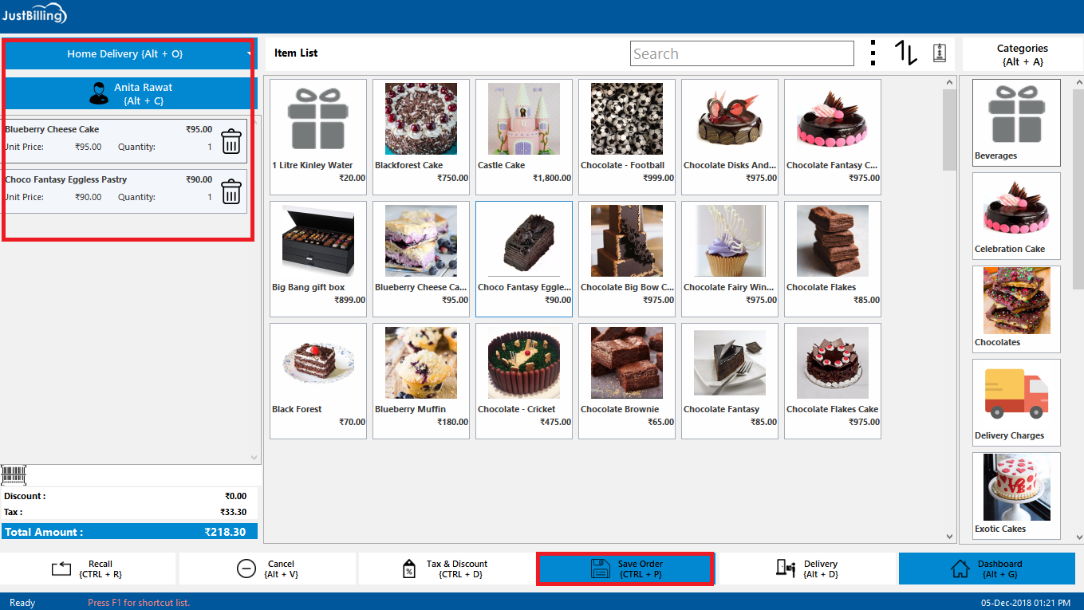Add Blueberry Muffin to order

coord(421,380)
